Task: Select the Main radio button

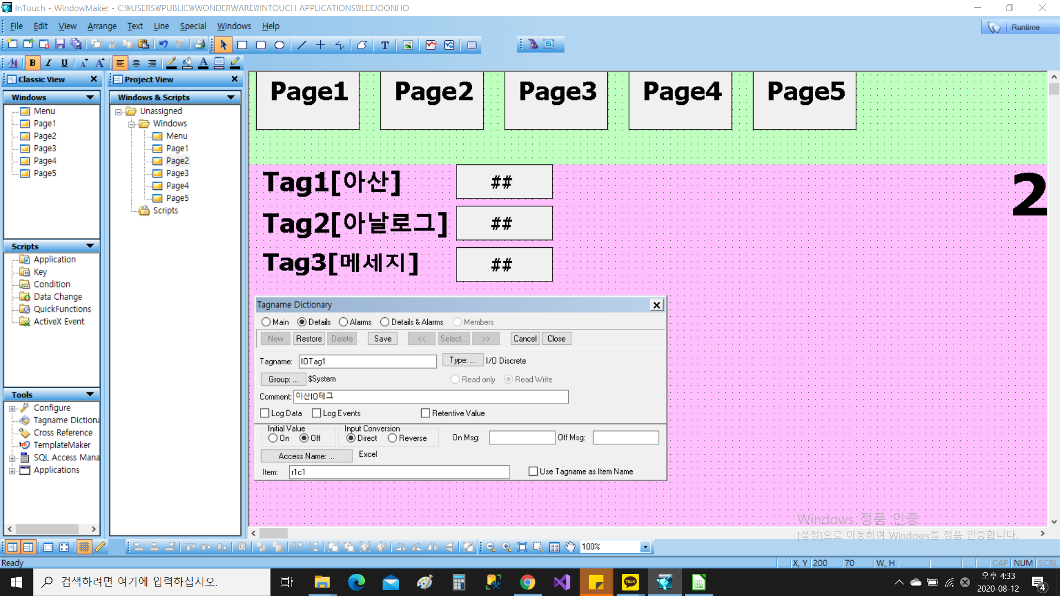Action: click(x=266, y=322)
